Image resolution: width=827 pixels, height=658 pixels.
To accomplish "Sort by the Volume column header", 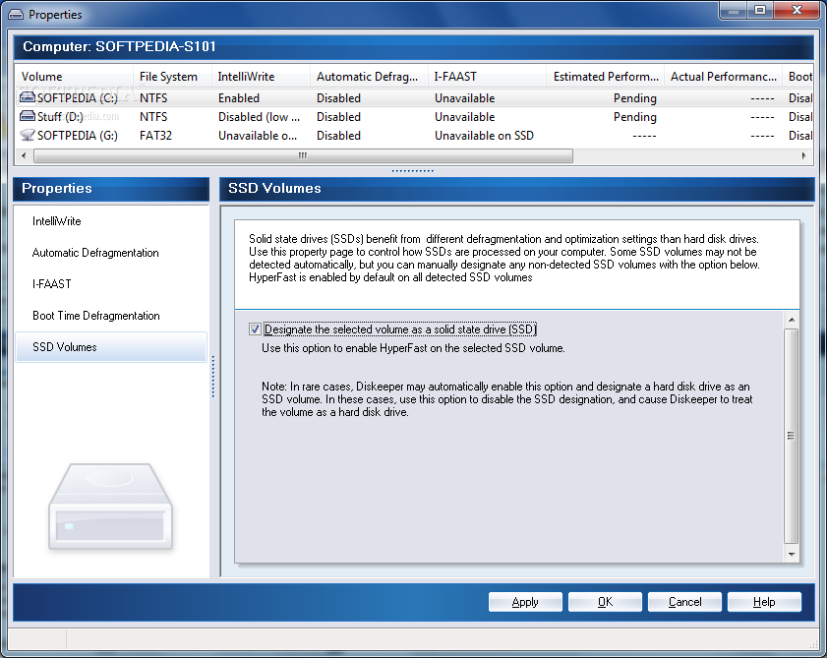I will (x=74, y=77).
